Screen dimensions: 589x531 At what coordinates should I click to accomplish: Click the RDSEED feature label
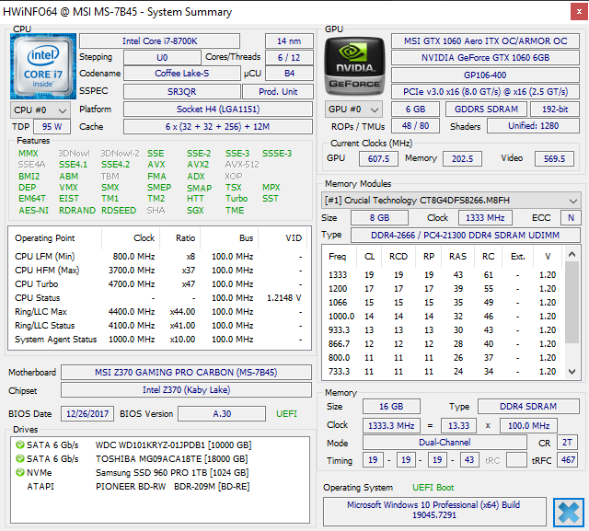point(119,211)
